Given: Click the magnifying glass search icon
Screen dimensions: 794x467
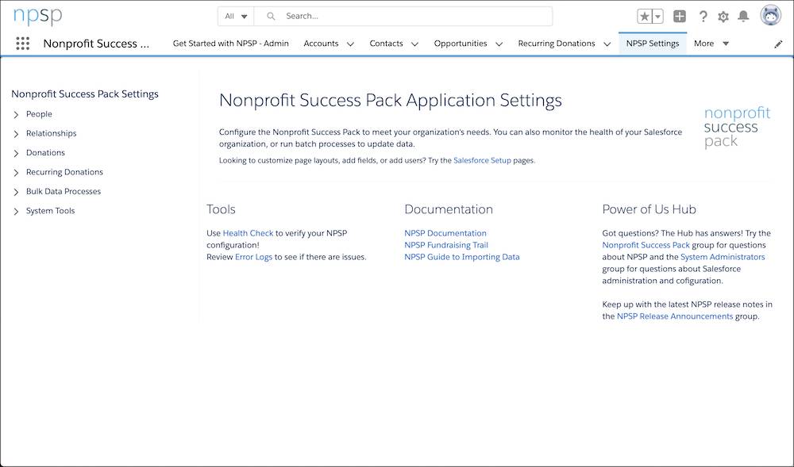Looking at the screenshot, I should (x=270, y=14).
